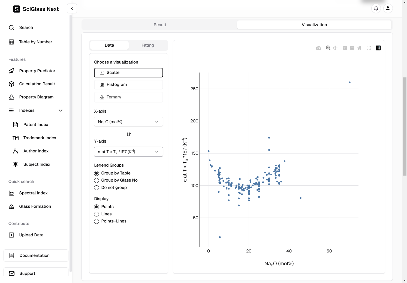Select Group by Glass No option
407x283 pixels.
97,180
